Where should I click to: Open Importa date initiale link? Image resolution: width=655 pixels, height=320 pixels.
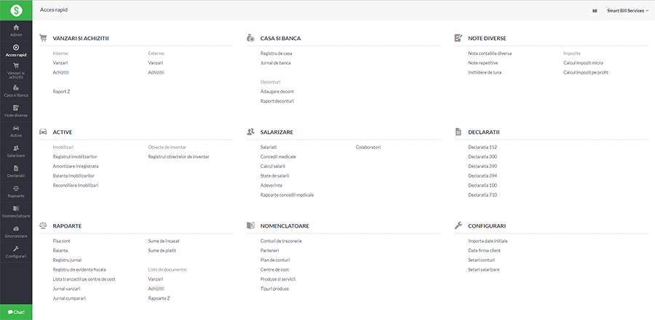488,241
